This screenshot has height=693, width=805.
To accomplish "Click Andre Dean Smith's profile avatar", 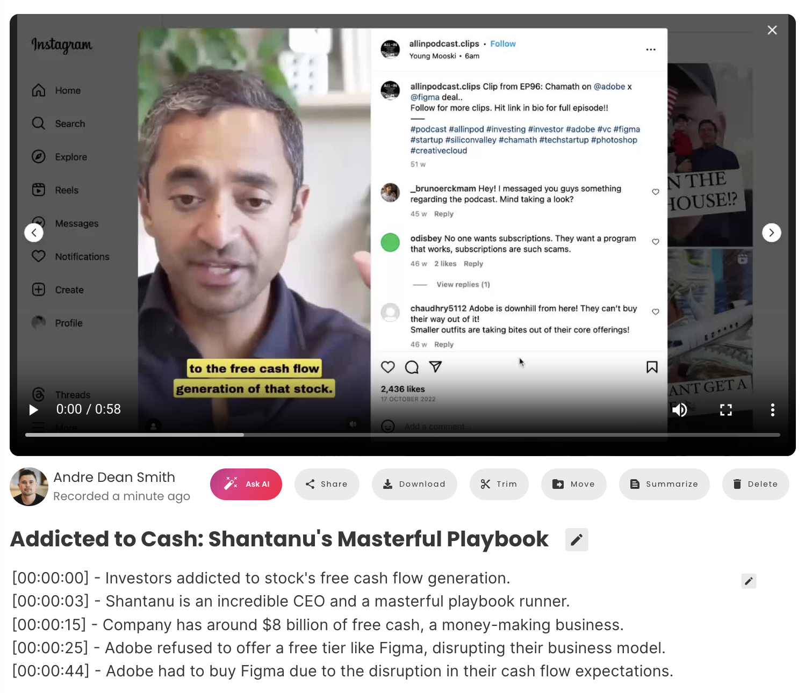I will coord(29,487).
